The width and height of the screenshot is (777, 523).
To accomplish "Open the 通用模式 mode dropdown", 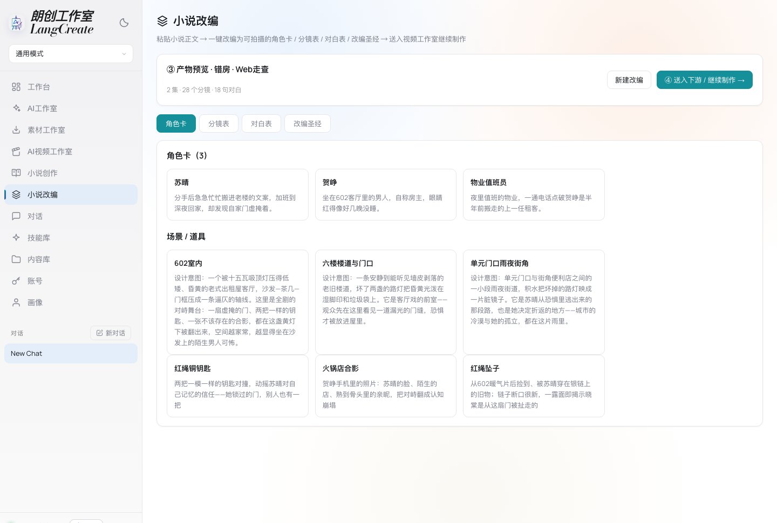I will [x=71, y=53].
